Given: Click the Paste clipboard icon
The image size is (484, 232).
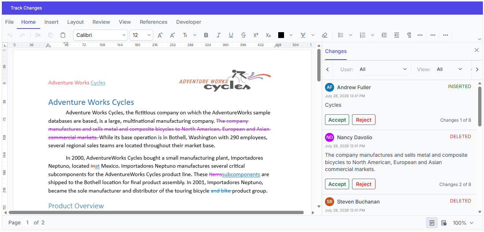Looking at the screenshot, I should point(63,35).
